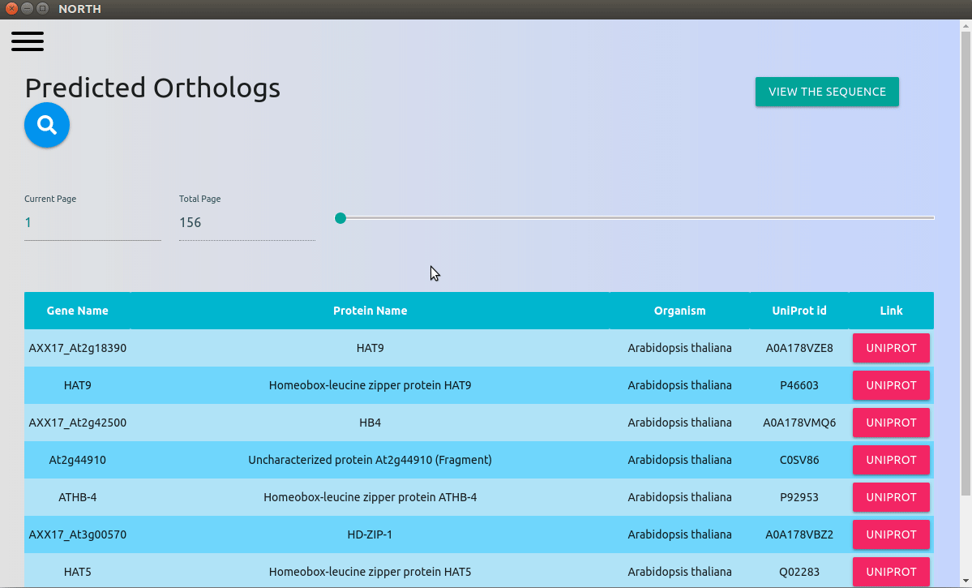Image resolution: width=972 pixels, height=588 pixels.
Task: Click UniProt id P92953
Action: [799, 497]
